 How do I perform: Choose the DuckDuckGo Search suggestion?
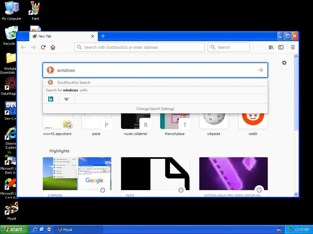point(155,82)
